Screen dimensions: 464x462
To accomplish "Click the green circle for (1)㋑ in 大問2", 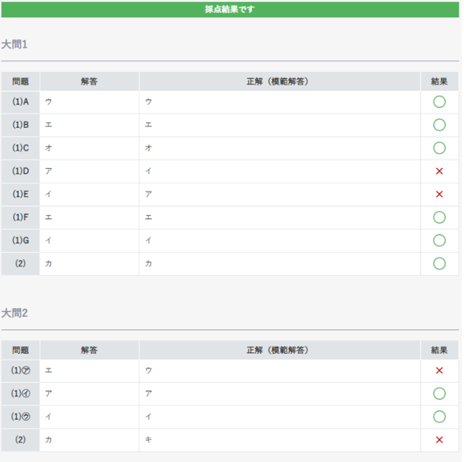I will 439,393.
